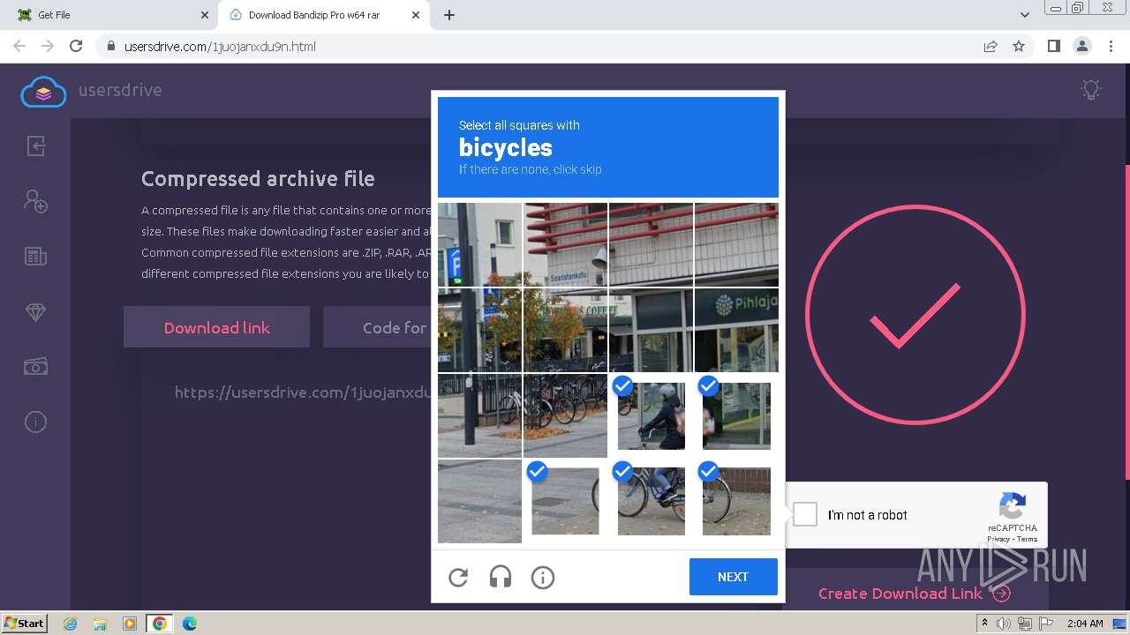Viewport: 1130px width, 635px height.
Task: Select the autumn tree foliage tile
Action: pos(479,330)
